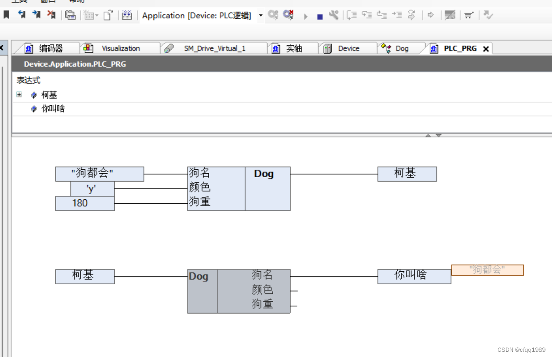
Task: Expand the 柯基 variable in the watch list
Action: [x=18, y=94]
